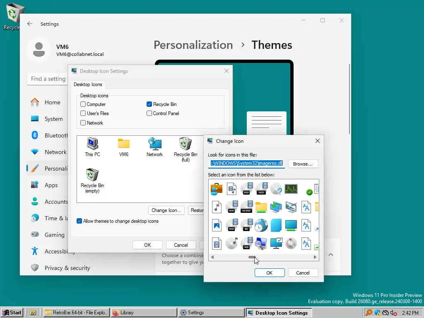Switch to Library in the taskbar
Screen dimensions: 424x318
click(x=144, y=313)
